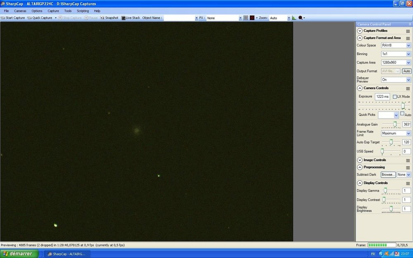This screenshot has width=413, height=258.
Task: Click the red-black focus aid icon
Action: 252,18
